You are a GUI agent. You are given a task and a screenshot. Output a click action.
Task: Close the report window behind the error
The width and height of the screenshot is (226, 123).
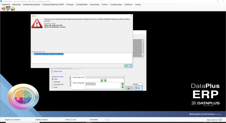coord(144,32)
